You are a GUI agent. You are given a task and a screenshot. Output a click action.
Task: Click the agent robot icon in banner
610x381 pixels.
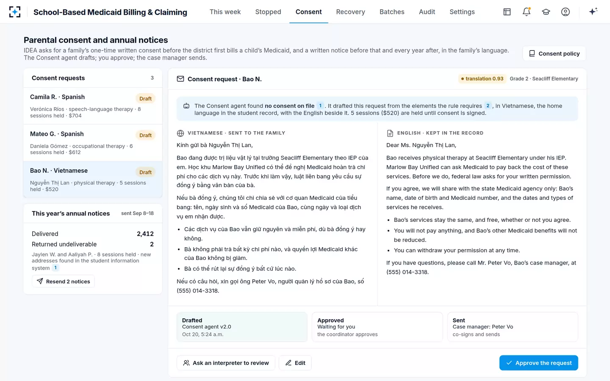(x=186, y=106)
